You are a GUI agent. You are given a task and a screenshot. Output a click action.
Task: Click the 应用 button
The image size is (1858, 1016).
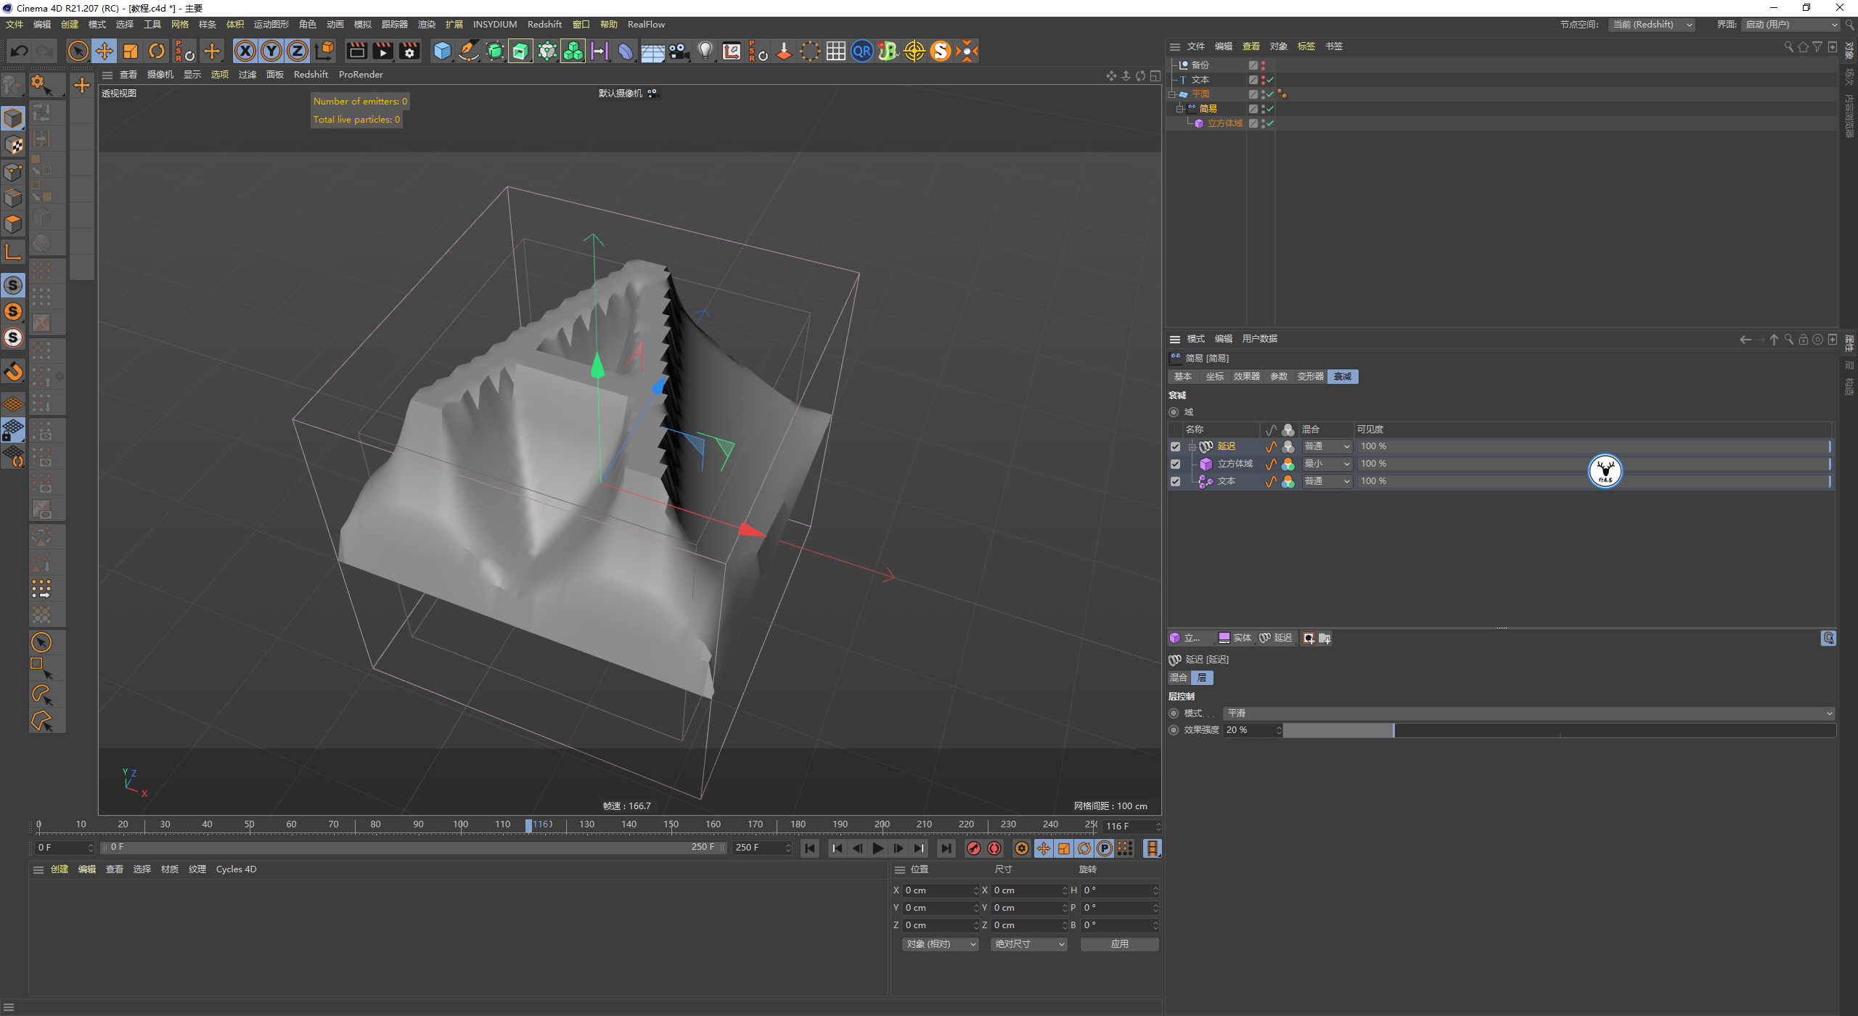1119,944
